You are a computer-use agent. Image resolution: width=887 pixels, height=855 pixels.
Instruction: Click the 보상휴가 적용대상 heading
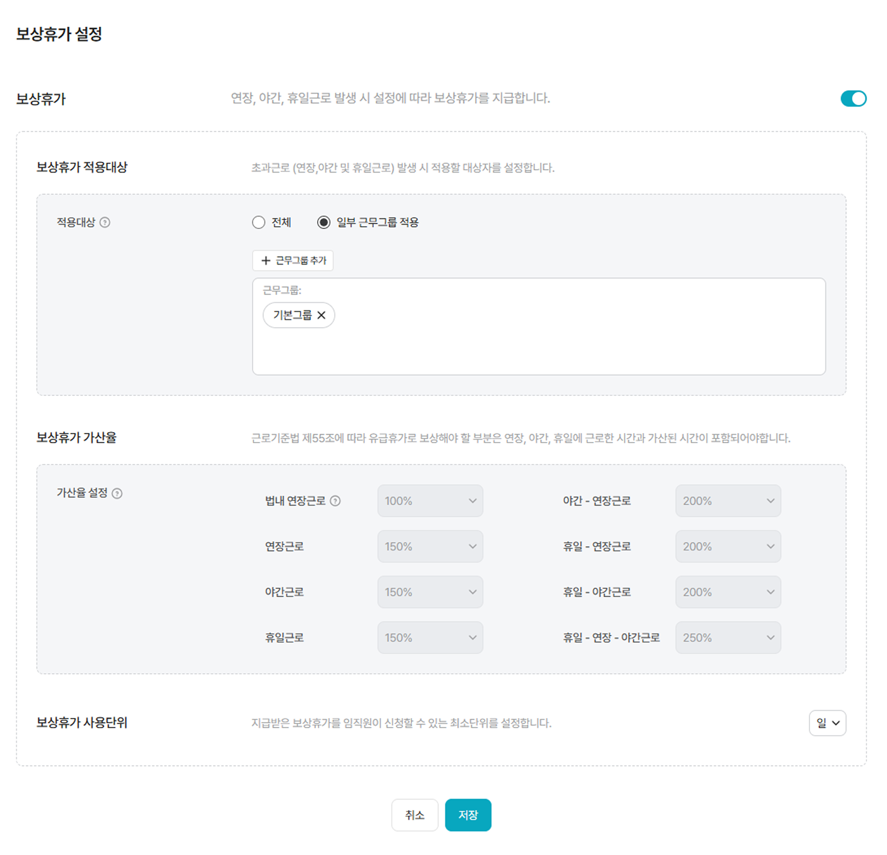tap(82, 167)
